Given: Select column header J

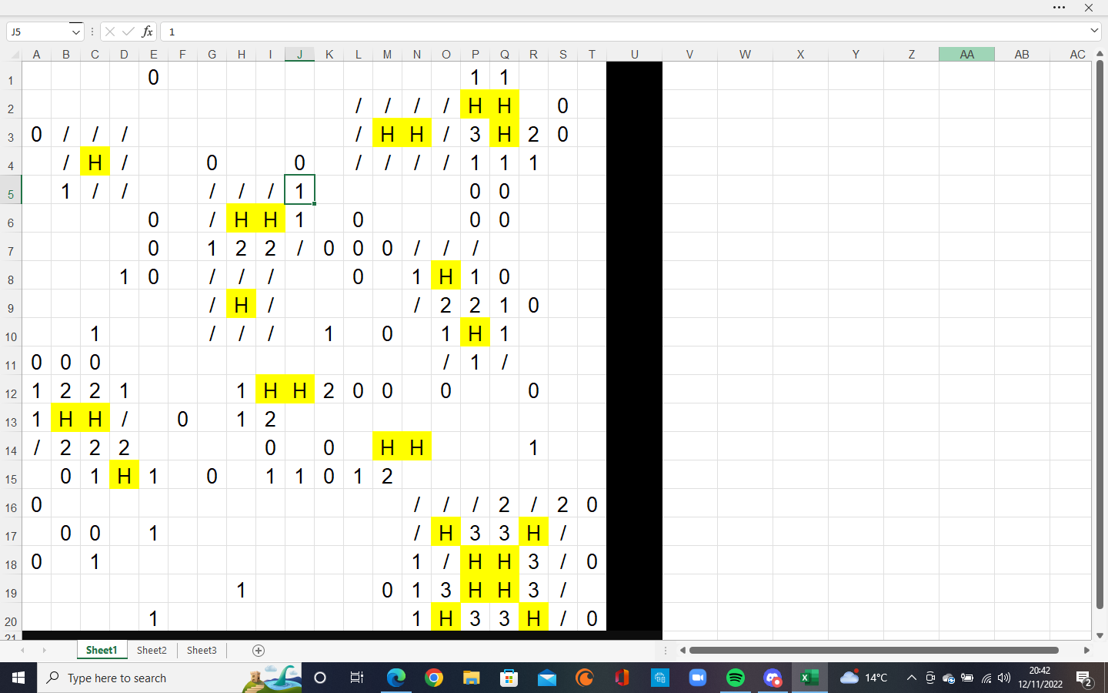Looking at the screenshot, I should (x=299, y=55).
